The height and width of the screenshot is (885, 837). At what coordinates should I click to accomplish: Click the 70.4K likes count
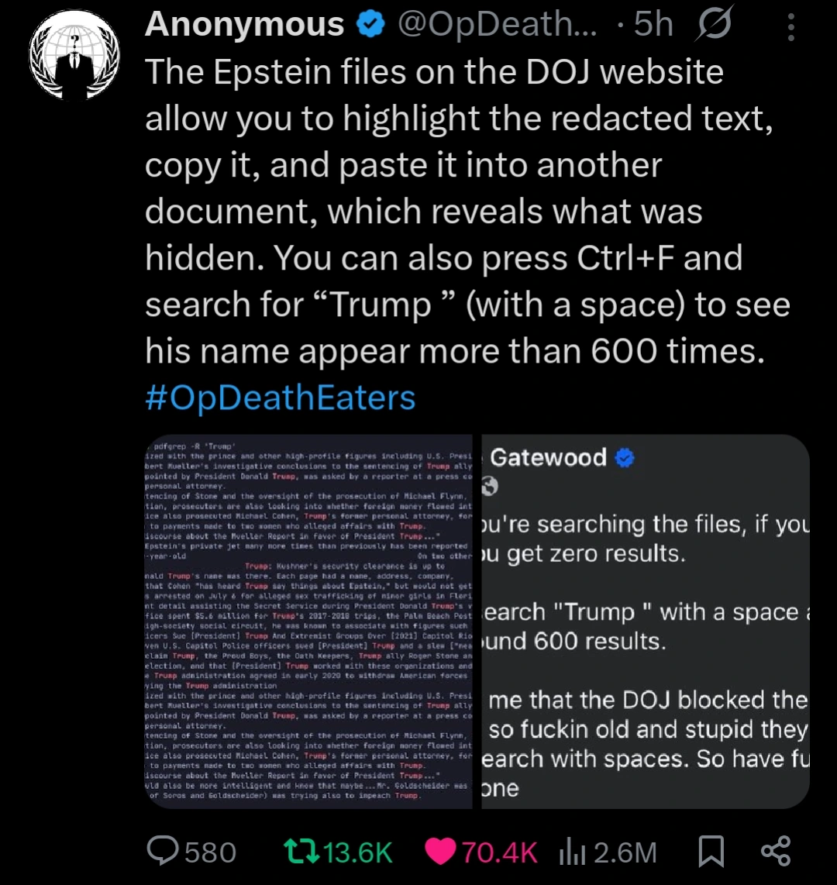(499, 852)
